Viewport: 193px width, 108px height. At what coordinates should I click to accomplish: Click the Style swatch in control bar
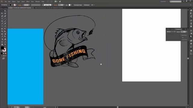click(x=70, y=5)
